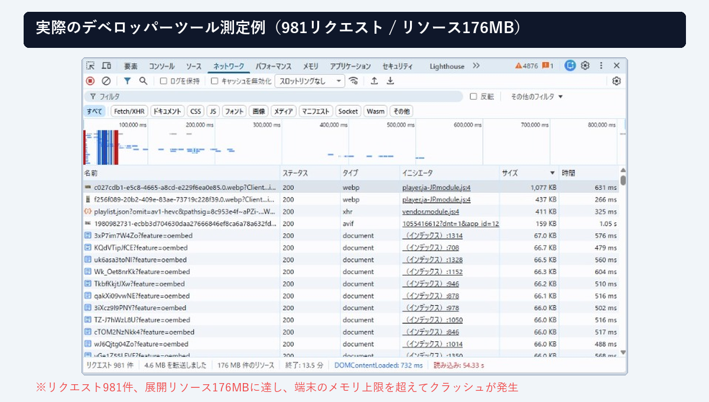Filter requests by CSS
Screen dimensions: 709x402
(196, 111)
